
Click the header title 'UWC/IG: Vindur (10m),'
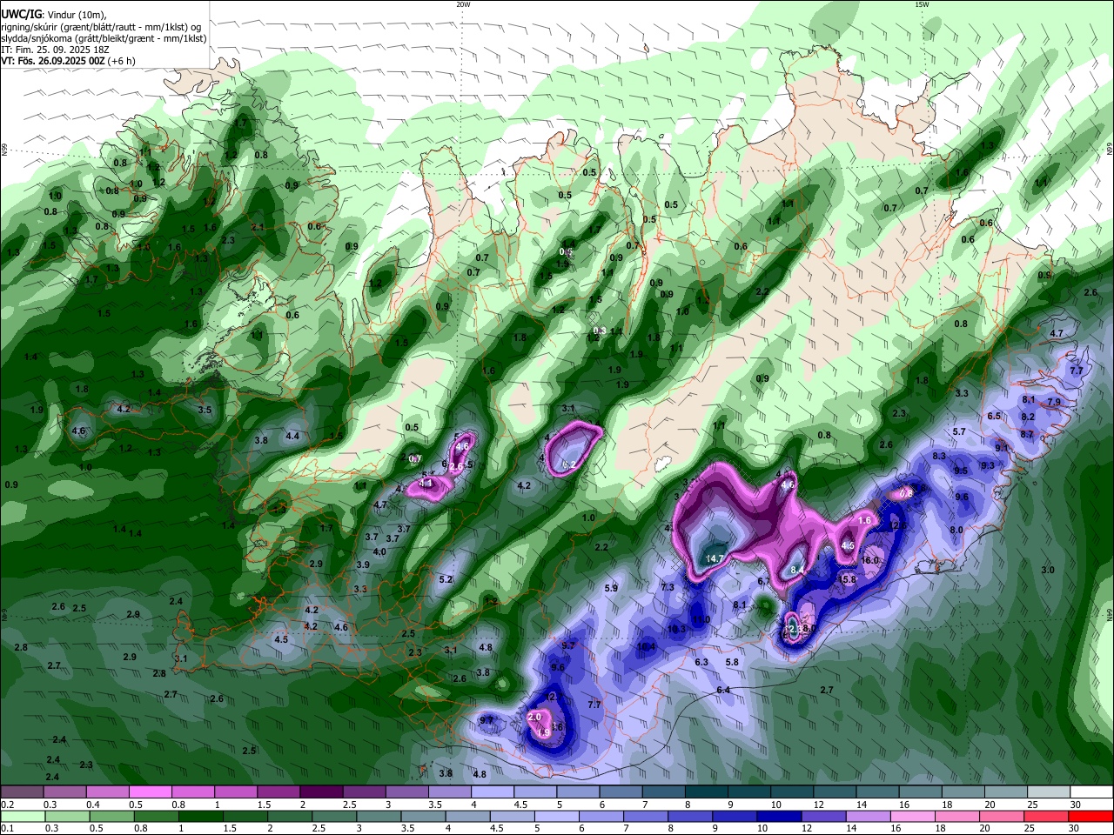(x=54, y=15)
